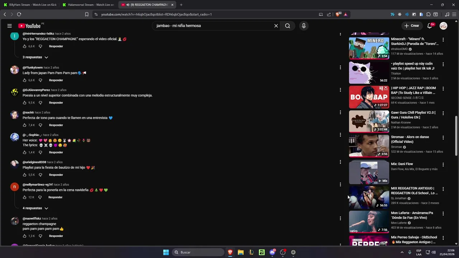Expand the 4 respuestas thread
The image size is (459, 258).
(x=35, y=208)
